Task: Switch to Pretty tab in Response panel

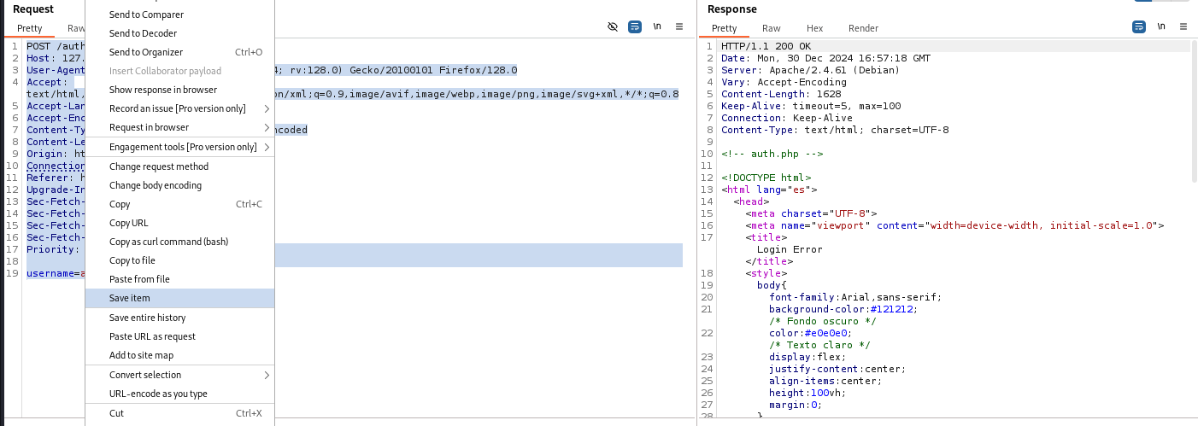Action: coord(725,28)
